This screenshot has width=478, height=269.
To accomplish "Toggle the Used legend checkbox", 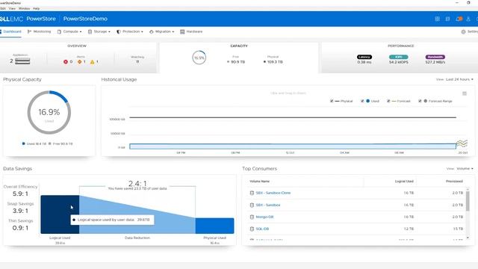I will point(362,101).
